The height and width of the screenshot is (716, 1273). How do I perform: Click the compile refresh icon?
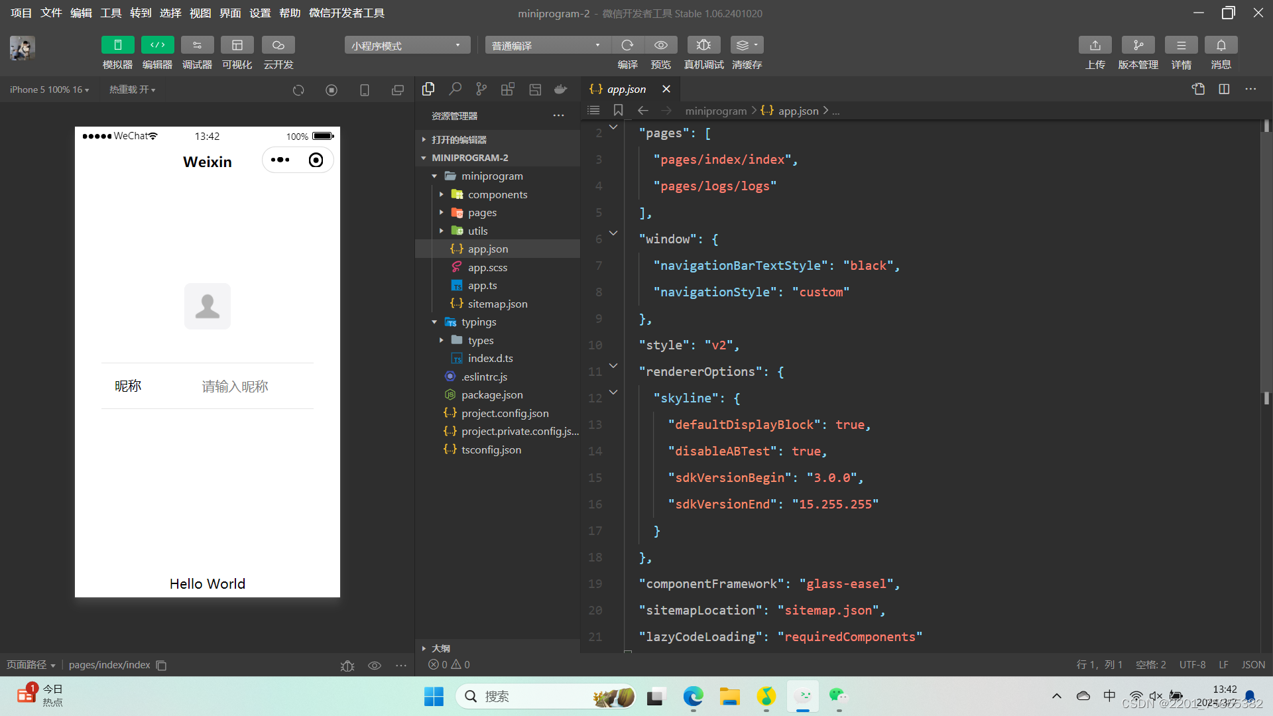tap(627, 45)
